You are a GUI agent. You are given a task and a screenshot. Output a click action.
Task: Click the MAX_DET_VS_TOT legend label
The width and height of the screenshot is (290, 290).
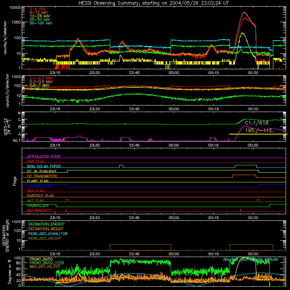point(45,266)
